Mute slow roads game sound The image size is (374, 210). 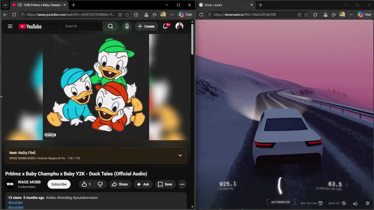(x=355, y=204)
